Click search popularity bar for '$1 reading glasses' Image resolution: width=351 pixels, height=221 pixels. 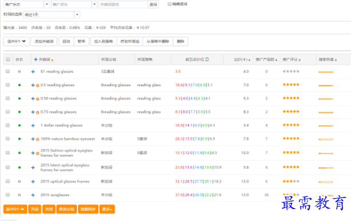tap(326, 72)
